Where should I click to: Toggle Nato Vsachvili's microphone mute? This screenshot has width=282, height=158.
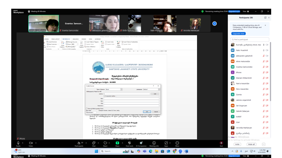(x=264, y=50)
